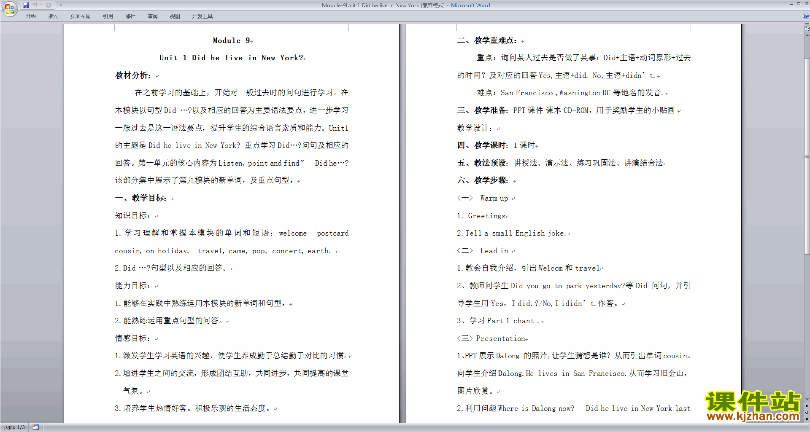
Task: Click the line "知识目标:"
Action: [132, 216]
